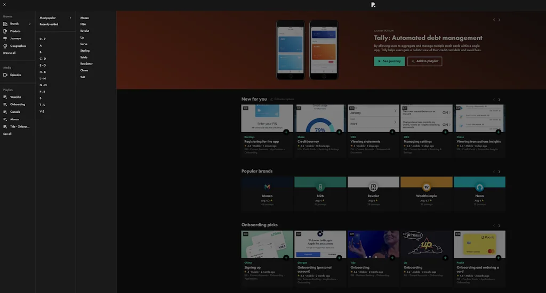The image size is (546, 293).
Task: Open the Chime Signing up thumbnail
Action: click(x=268, y=245)
